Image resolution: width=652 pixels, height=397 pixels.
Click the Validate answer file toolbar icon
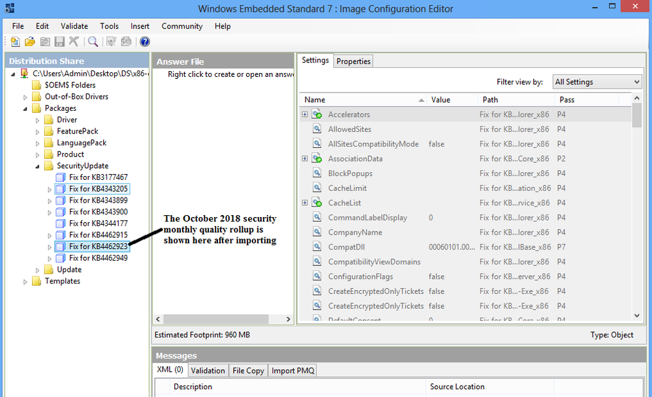coord(111,42)
